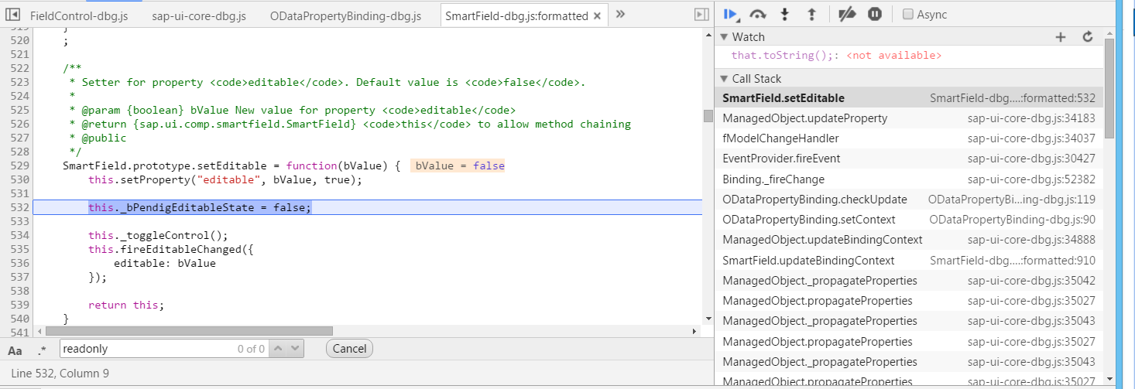Screen dimensions: 1135x389
Task: Toggle the file navigator sidebar icon
Action: pos(12,14)
